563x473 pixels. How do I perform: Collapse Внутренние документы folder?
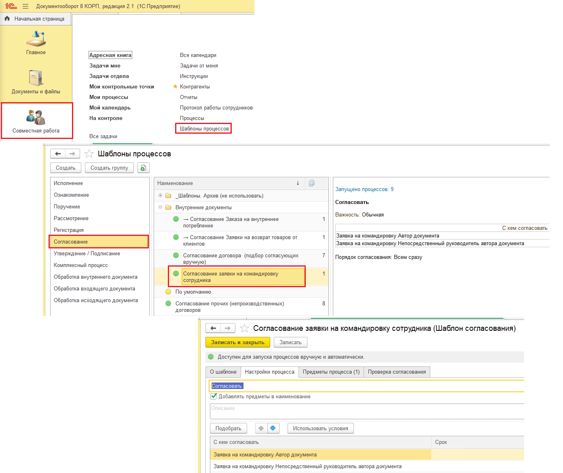pos(160,207)
